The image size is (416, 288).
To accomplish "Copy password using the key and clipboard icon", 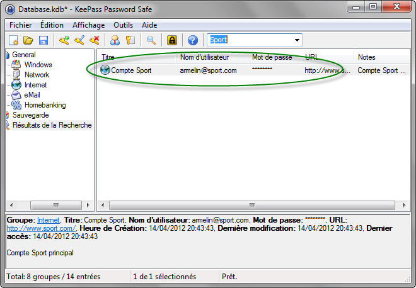I will pyautogui.click(x=130, y=40).
